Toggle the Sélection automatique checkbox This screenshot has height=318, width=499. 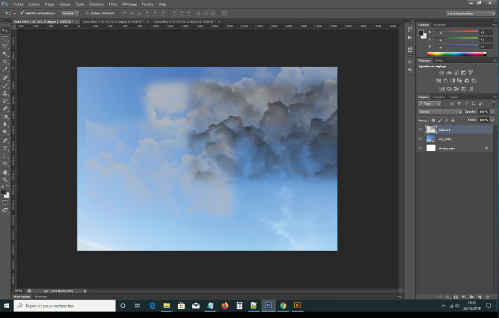[x=22, y=12]
